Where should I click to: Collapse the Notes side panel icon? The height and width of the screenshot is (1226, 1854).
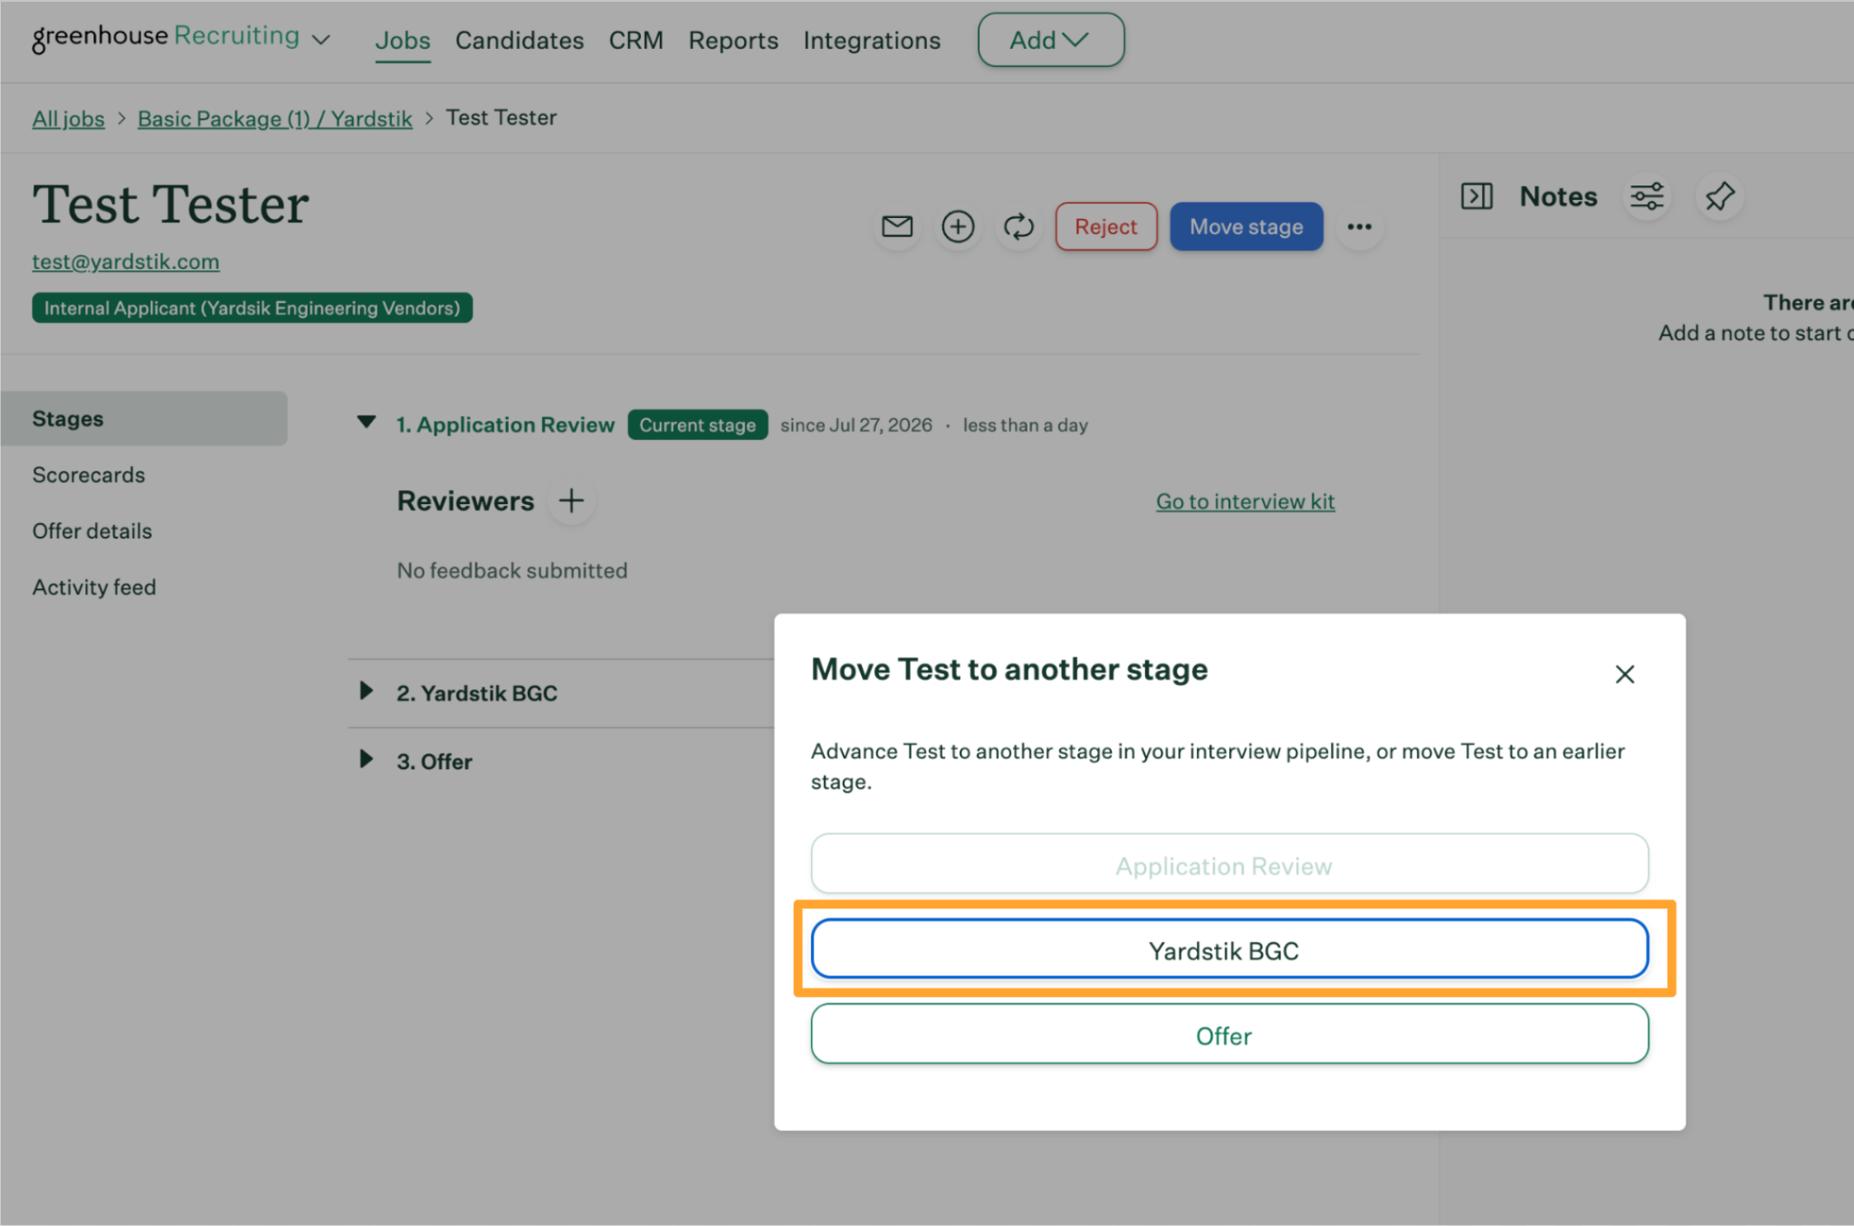pyautogui.click(x=1477, y=196)
